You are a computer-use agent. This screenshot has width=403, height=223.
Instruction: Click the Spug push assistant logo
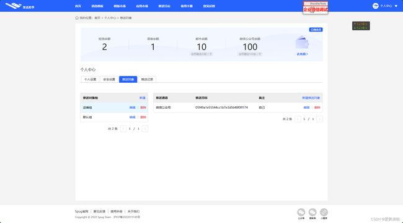click(20, 6)
